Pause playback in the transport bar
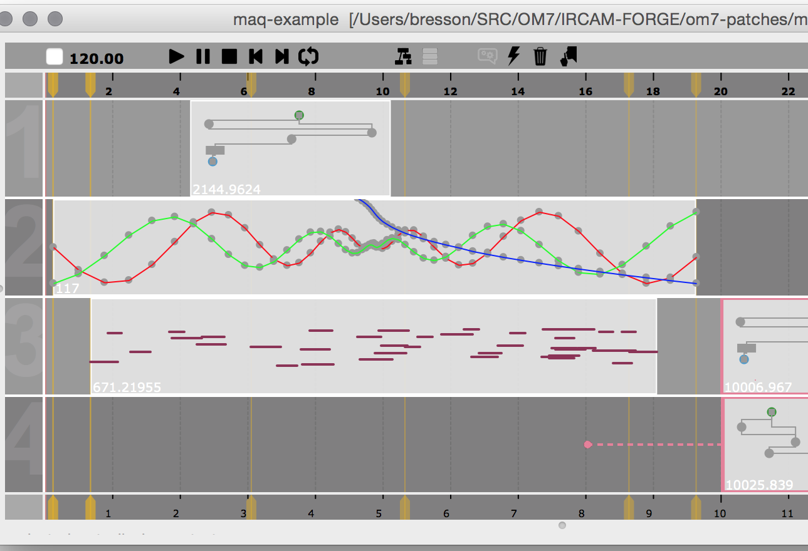The height and width of the screenshot is (551, 808). coord(202,57)
